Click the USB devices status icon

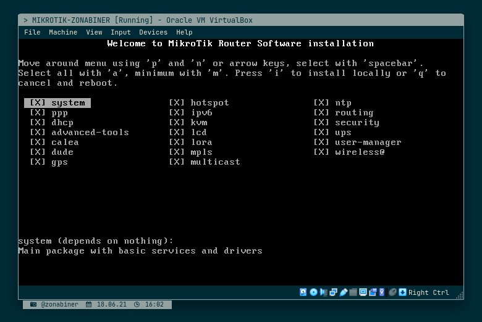[x=344, y=292]
